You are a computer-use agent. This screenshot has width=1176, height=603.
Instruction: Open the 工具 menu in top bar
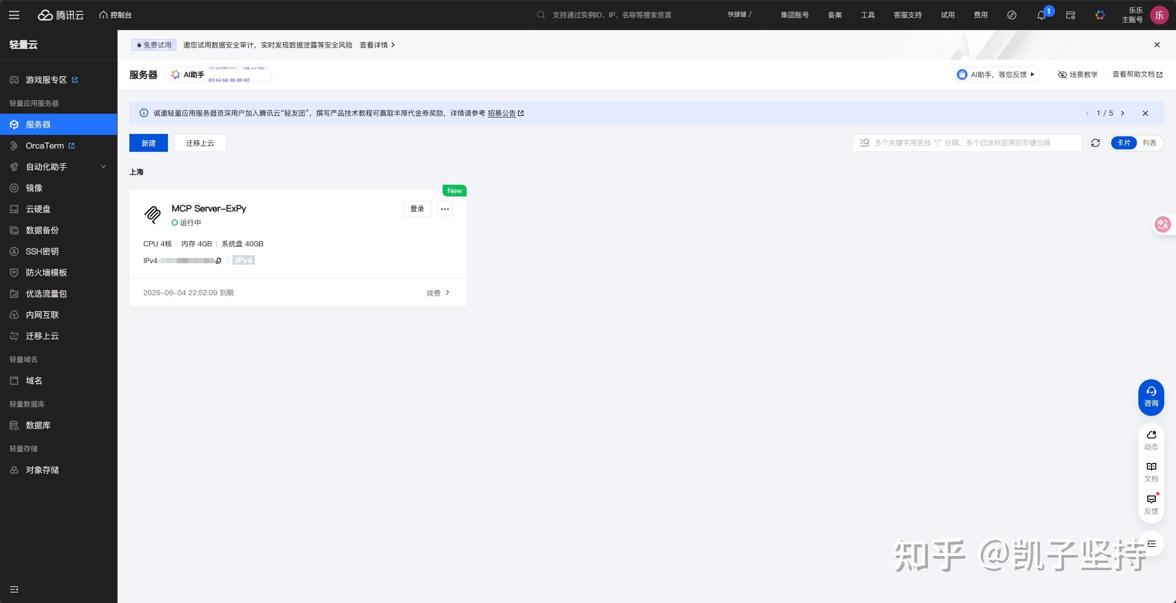pyautogui.click(x=867, y=15)
